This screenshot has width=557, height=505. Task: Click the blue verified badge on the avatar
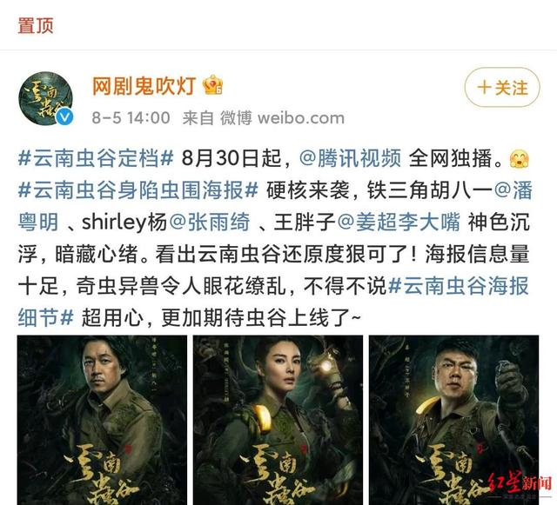pos(65,117)
